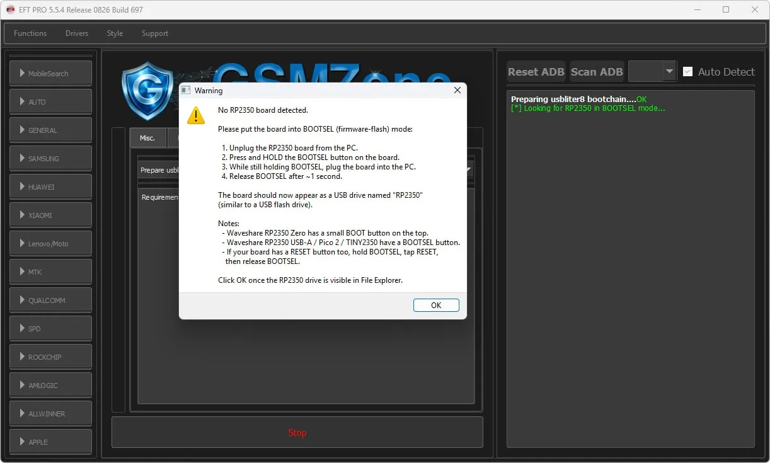
Task: Click the 'No RP2350 board detected.' text
Action: [263, 110]
